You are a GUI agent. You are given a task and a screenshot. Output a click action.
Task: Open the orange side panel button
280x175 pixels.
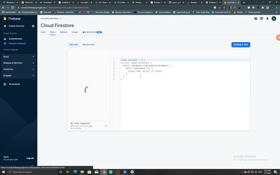pyautogui.click(x=278, y=38)
